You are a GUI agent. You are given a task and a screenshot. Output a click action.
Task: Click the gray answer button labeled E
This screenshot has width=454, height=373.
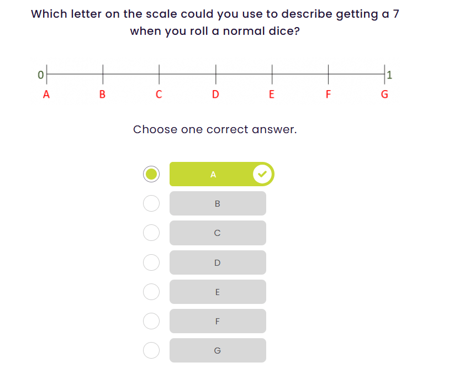(x=218, y=292)
